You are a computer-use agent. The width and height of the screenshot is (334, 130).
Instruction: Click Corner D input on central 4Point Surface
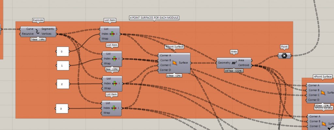point(166,70)
